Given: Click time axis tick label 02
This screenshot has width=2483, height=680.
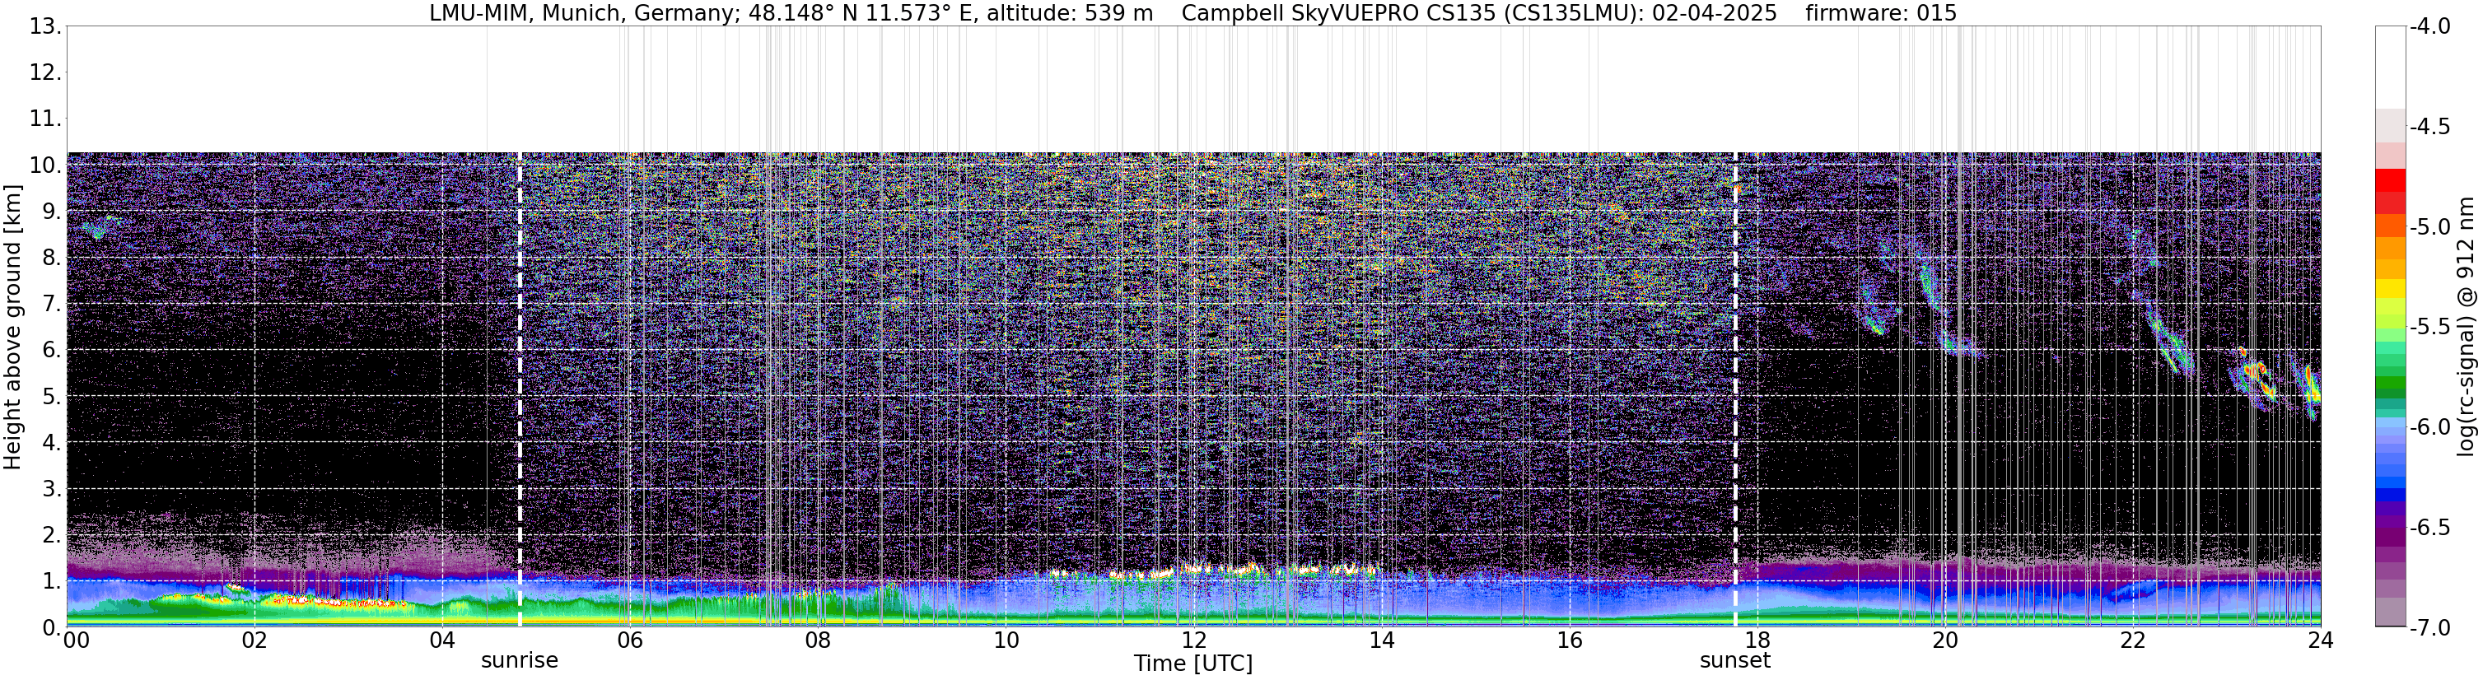Looking at the screenshot, I should coord(254,641).
